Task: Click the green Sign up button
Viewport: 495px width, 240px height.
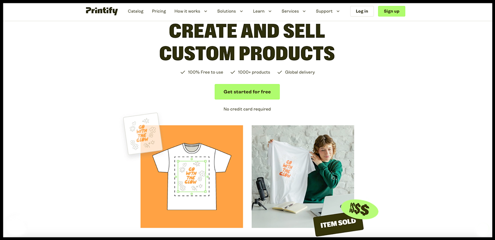Action: click(x=391, y=11)
